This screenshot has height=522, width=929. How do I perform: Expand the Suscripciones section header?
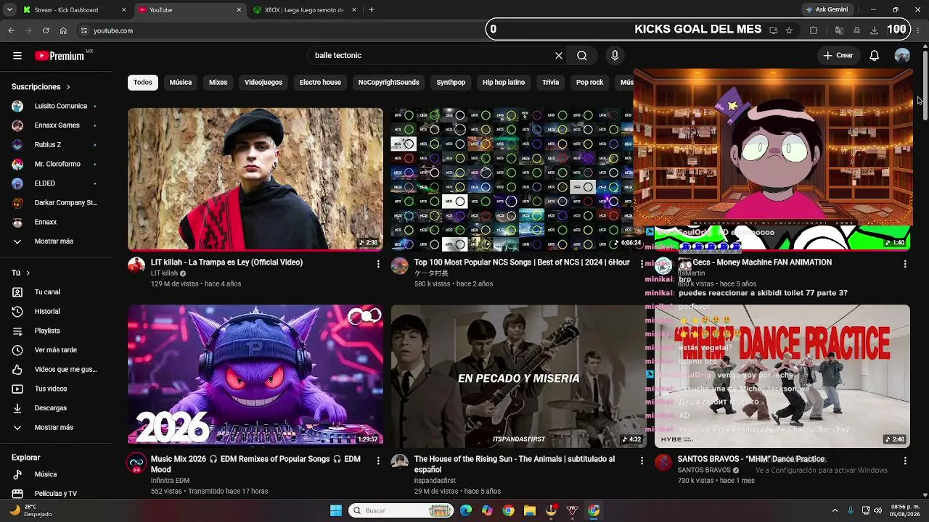point(41,87)
